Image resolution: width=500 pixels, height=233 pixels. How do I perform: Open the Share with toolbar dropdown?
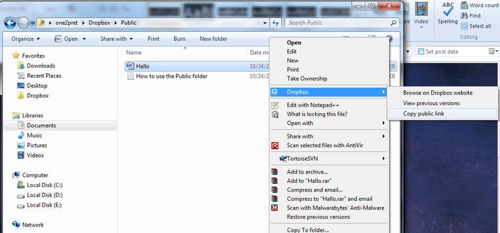[116, 39]
